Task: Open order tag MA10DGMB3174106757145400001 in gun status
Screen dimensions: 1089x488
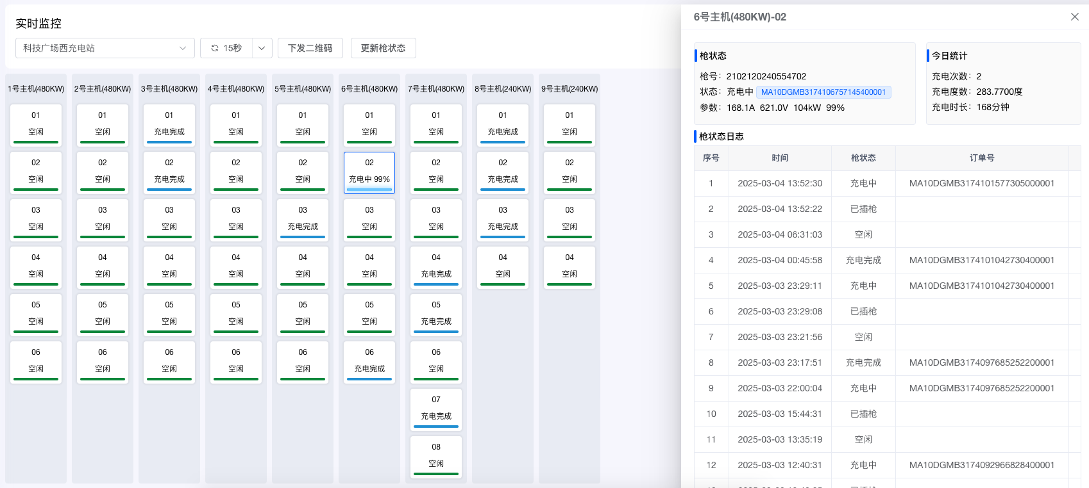Action: 823,92
